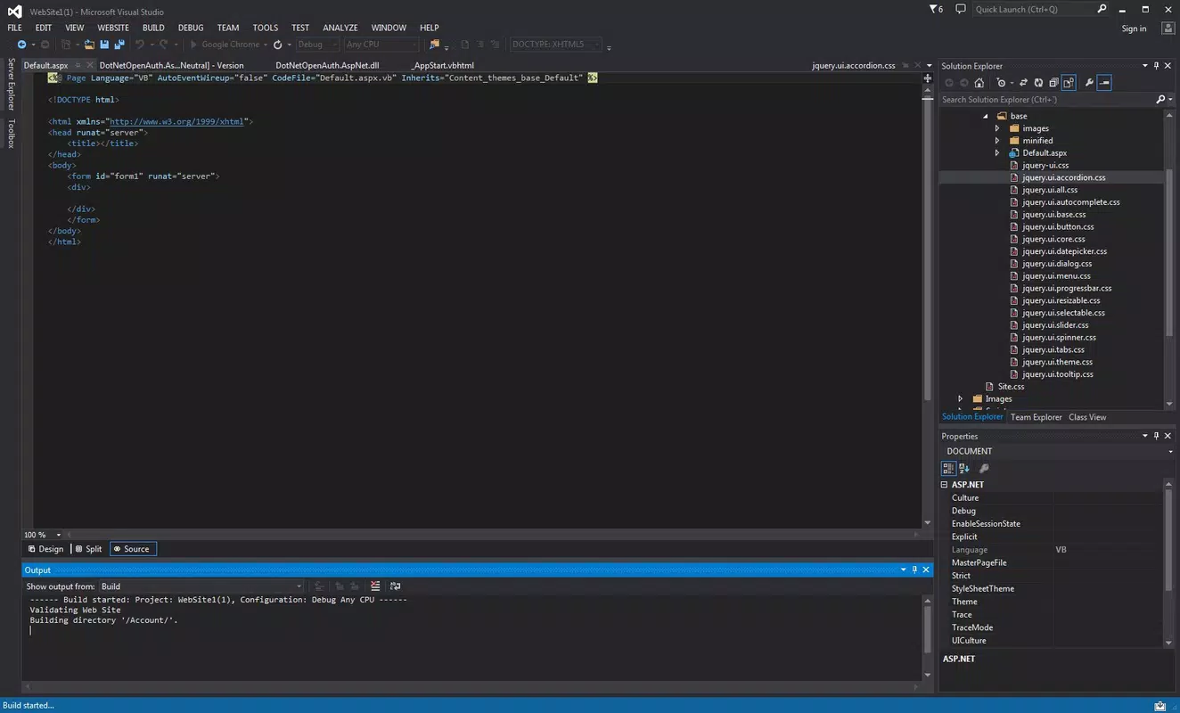
Task: Click the Quick Launch search magnifier
Action: tap(1102, 9)
